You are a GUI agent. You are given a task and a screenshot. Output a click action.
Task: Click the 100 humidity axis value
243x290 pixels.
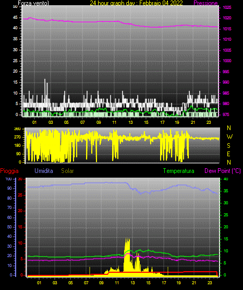pos(8,179)
